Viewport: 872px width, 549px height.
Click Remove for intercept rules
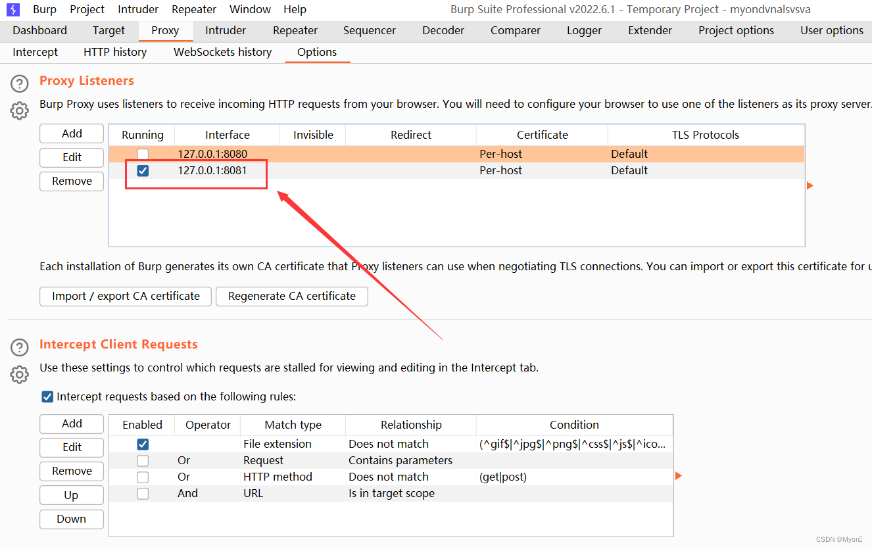[72, 471]
